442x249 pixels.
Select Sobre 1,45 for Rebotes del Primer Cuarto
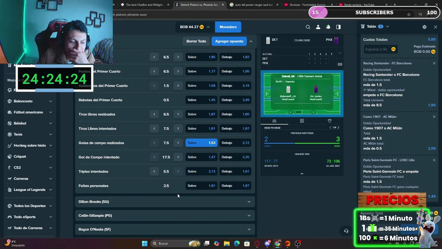click(201, 100)
